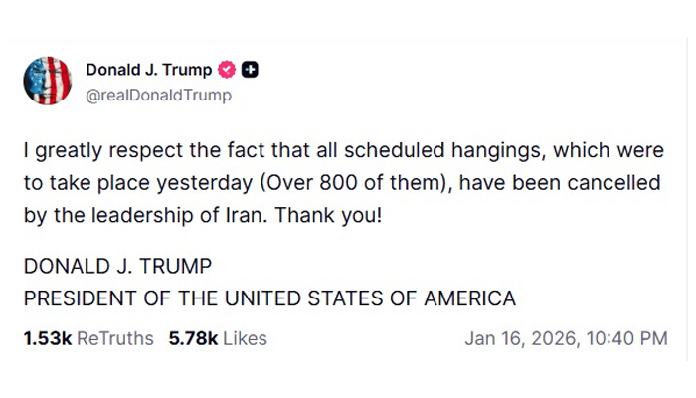Open the Jan 16, 2026 timestamp
Image resolution: width=696 pixels, height=398 pixels.
566,338
